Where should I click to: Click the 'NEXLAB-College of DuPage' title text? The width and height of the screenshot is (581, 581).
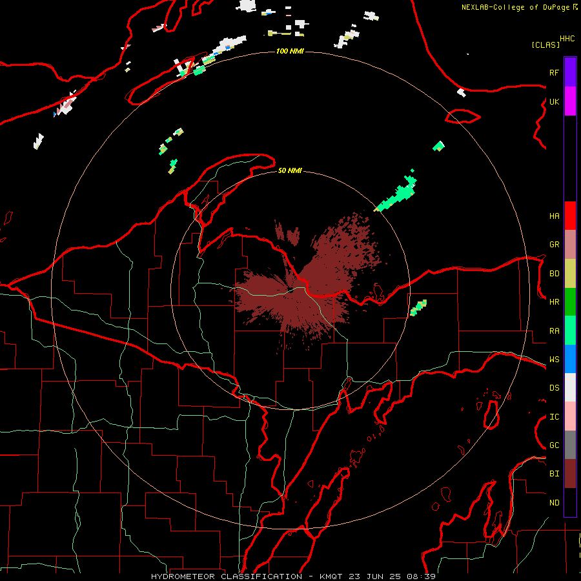click(x=516, y=7)
